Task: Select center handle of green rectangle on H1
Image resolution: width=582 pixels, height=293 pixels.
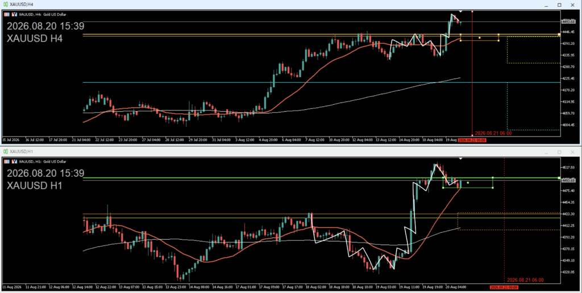Action: [x=468, y=182]
